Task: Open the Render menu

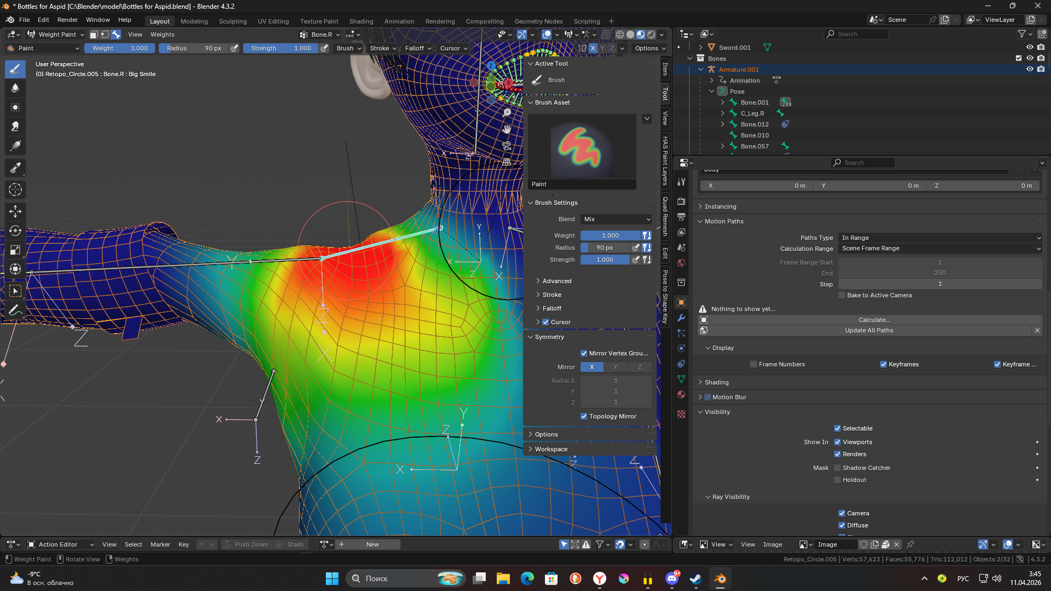Action: point(67,20)
